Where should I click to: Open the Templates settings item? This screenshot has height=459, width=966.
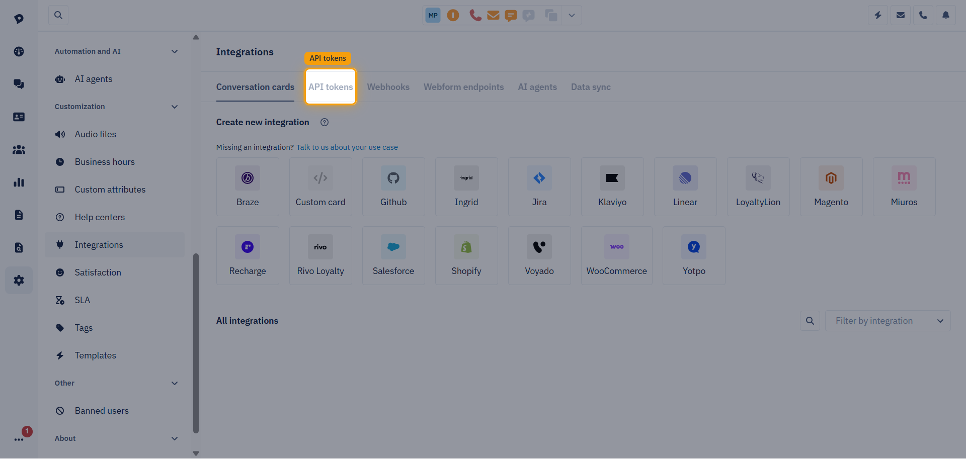(x=115, y=355)
